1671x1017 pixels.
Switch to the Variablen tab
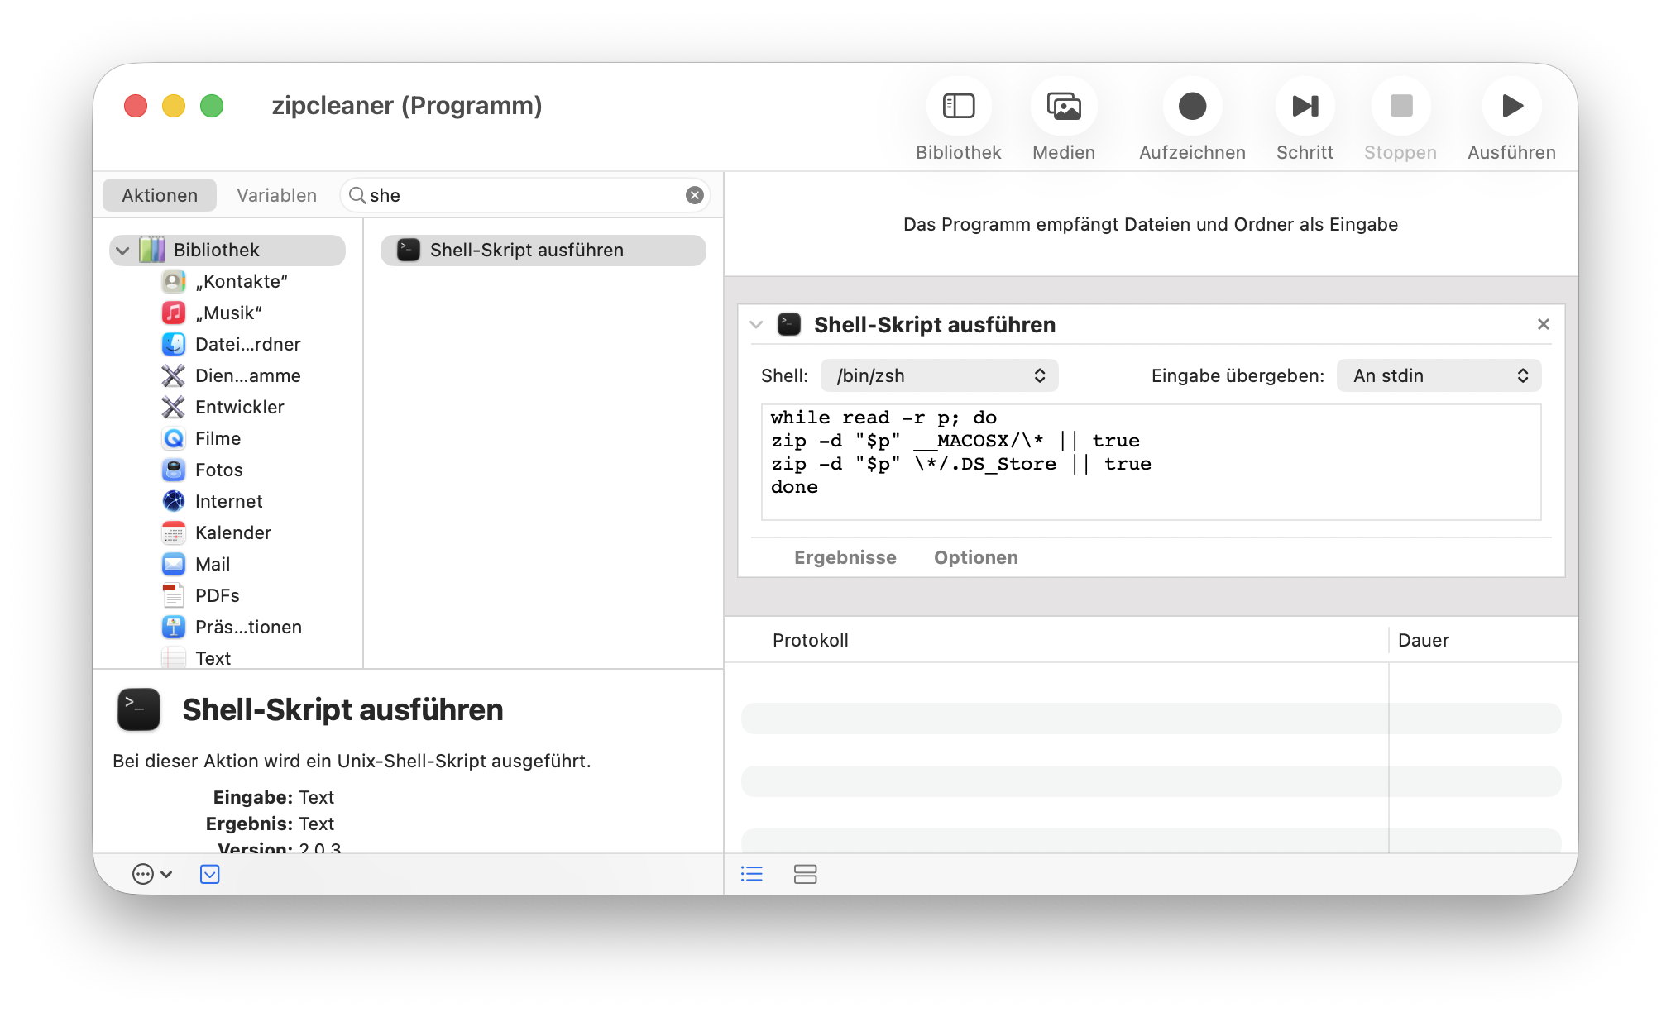click(x=276, y=195)
